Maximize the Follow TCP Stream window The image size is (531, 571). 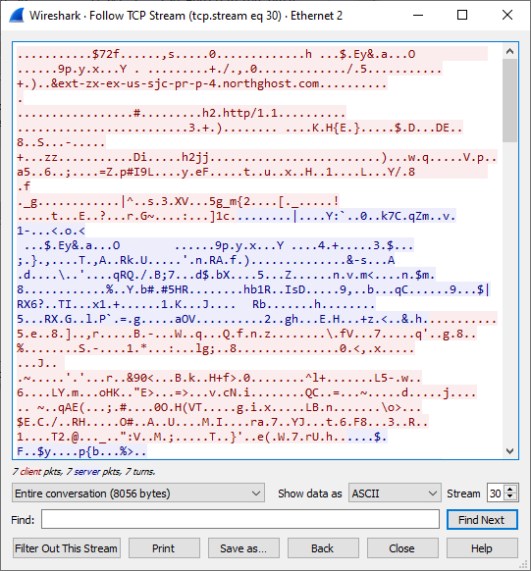click(x=462, y=16)
